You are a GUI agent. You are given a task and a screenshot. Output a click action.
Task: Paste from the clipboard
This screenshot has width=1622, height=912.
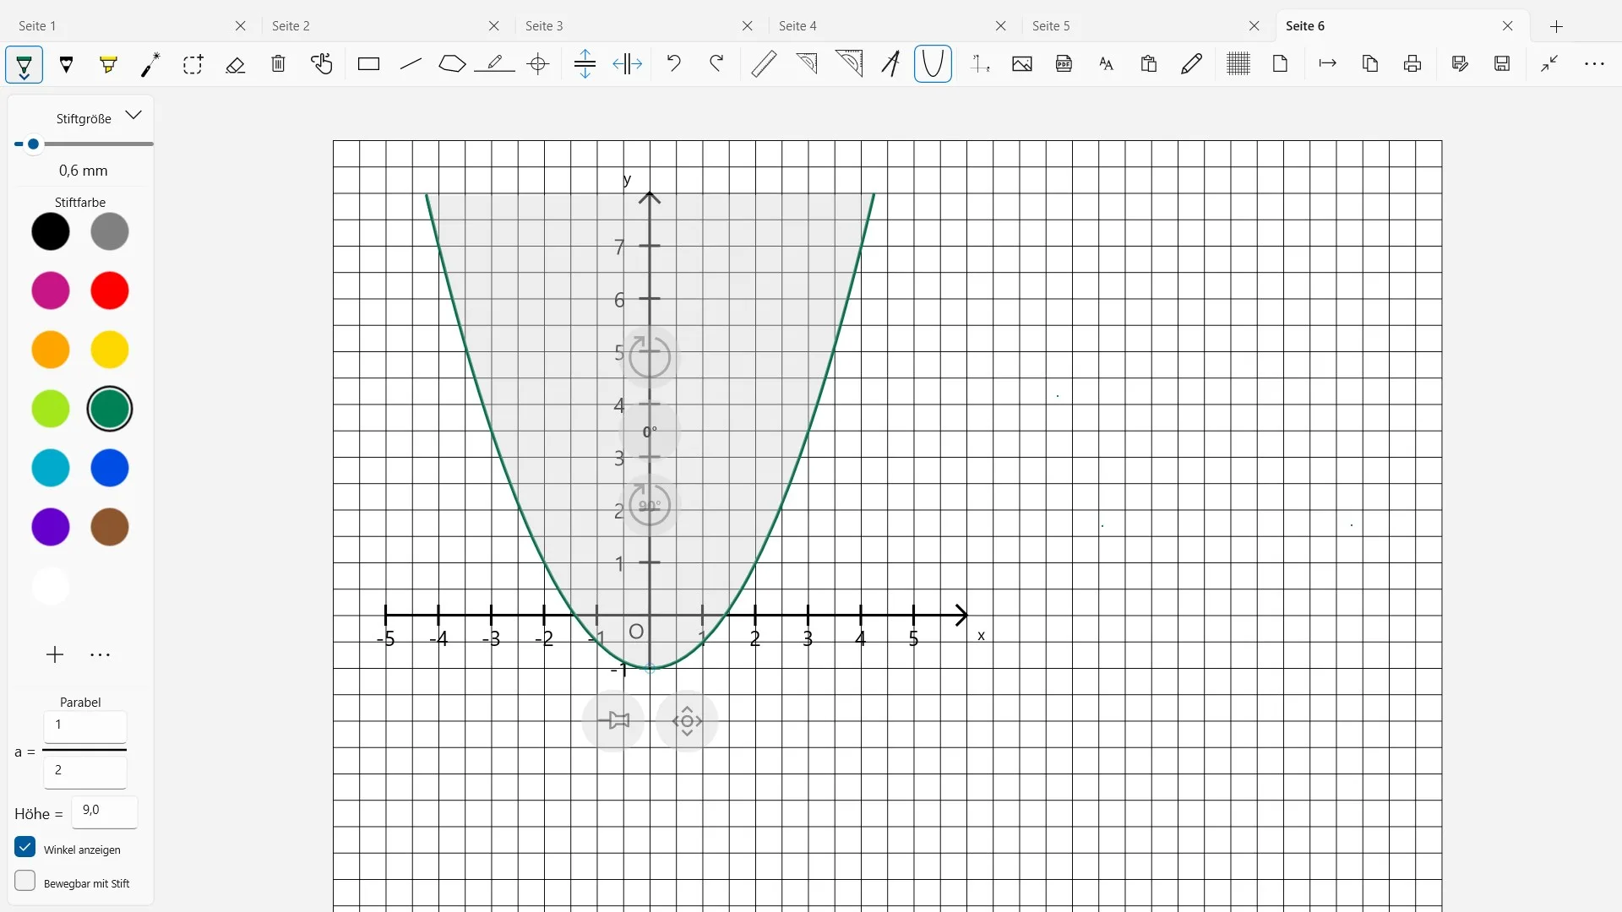(x=1149, y=64)
